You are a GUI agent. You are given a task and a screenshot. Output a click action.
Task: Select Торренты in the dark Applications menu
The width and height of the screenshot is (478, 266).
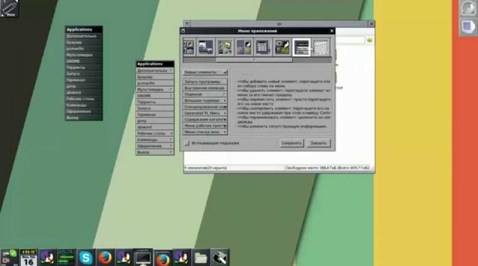pyautogui.click(x=84, y=68)
